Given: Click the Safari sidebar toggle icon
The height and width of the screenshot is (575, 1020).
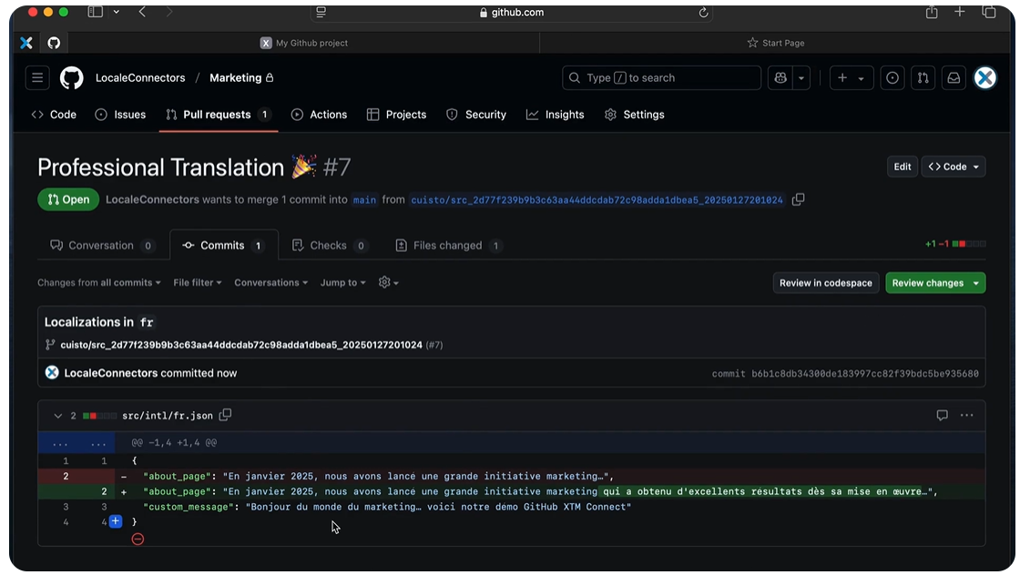Looking at the screenshot, I should (x=95, y=12).
